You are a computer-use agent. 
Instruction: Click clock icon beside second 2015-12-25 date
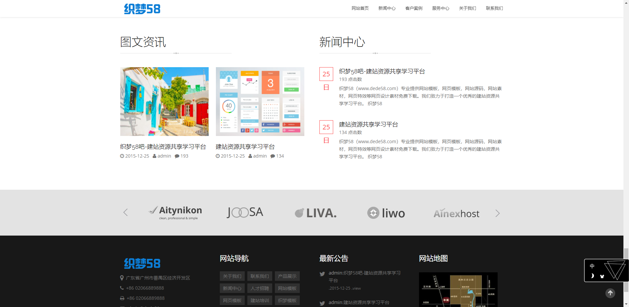tap(218, 156)
